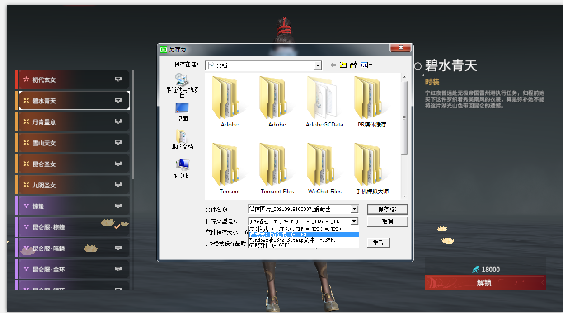Select the 昆仑服·暗鳞 outfit
The image size is (563, 313).
73,248
